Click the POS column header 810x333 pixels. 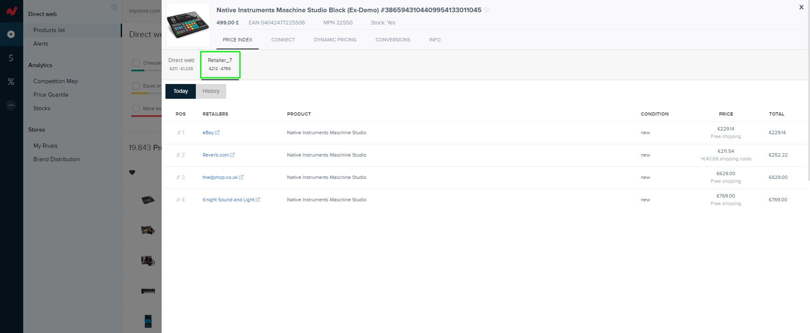coord(181,114)
